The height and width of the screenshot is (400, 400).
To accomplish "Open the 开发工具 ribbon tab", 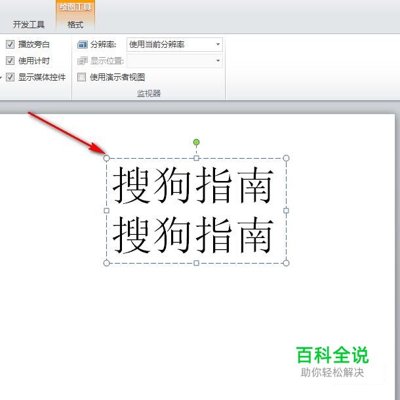I will pyautogui.click(x=29, y=25).
